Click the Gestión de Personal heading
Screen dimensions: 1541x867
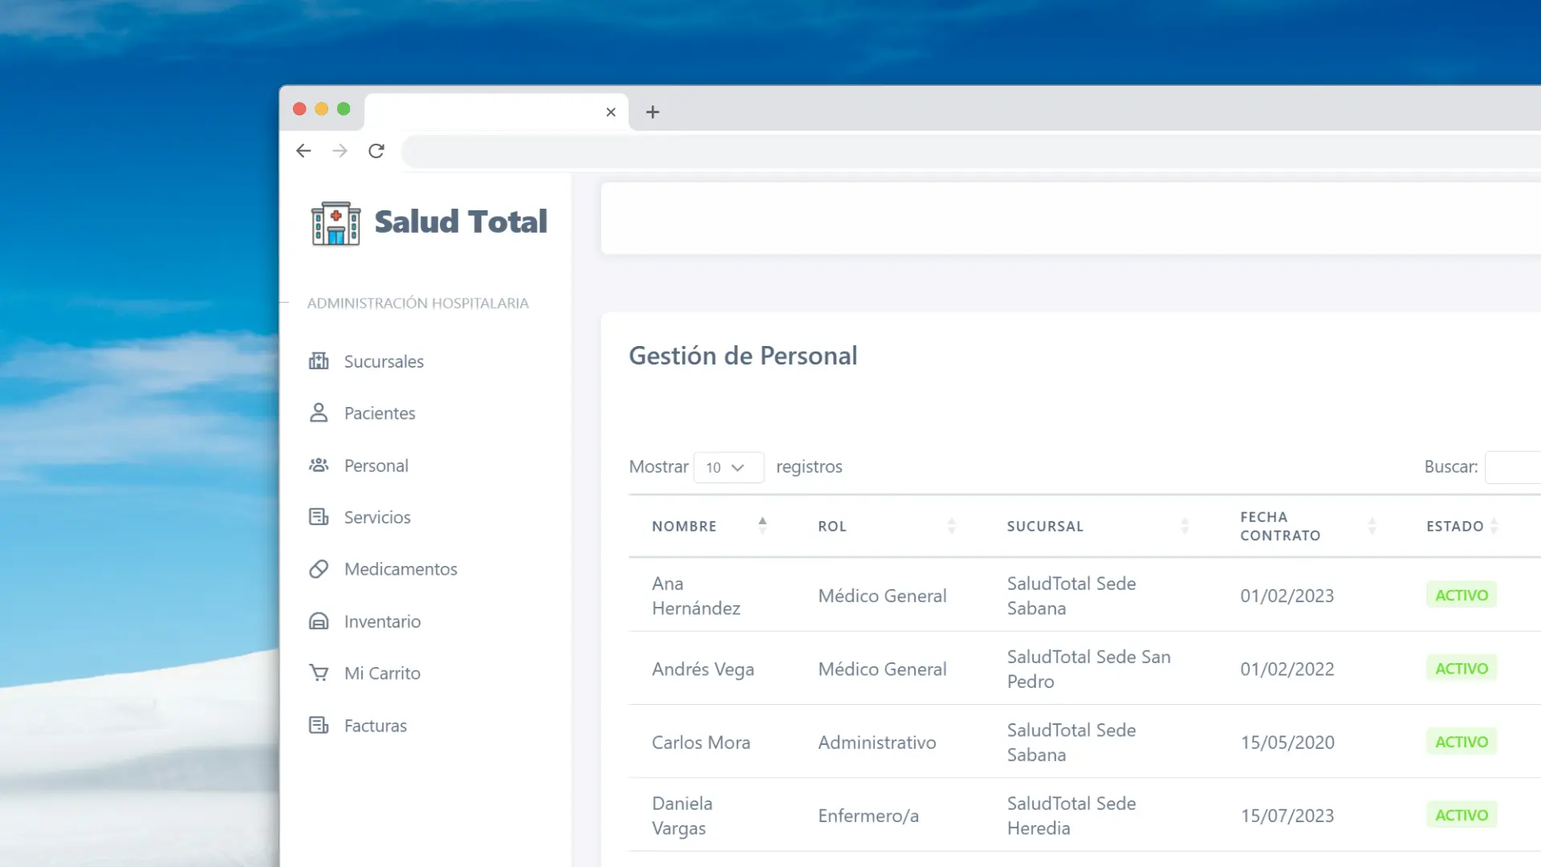click(743, 356)
